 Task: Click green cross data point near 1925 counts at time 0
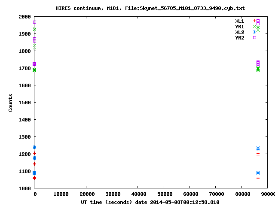tap(34, 29)
